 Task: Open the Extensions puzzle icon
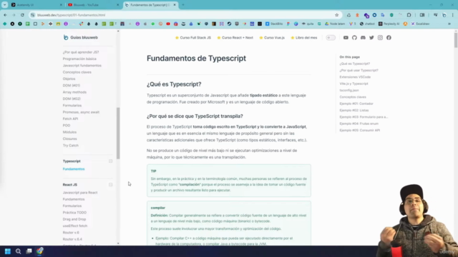[409, 15]
